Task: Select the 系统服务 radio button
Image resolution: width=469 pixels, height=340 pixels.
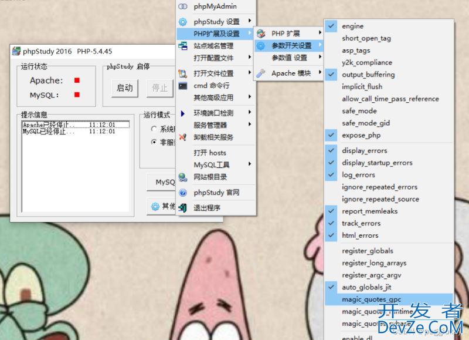Action: pyautogui.click(x=154, y=129)
